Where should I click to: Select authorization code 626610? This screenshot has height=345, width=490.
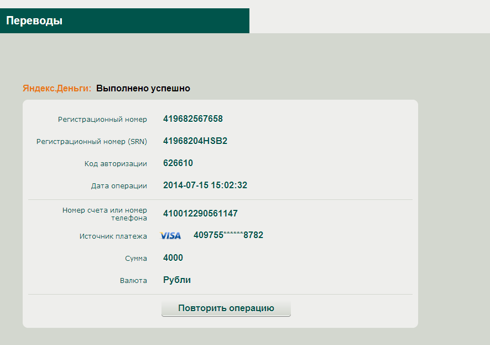coord(178,163)
